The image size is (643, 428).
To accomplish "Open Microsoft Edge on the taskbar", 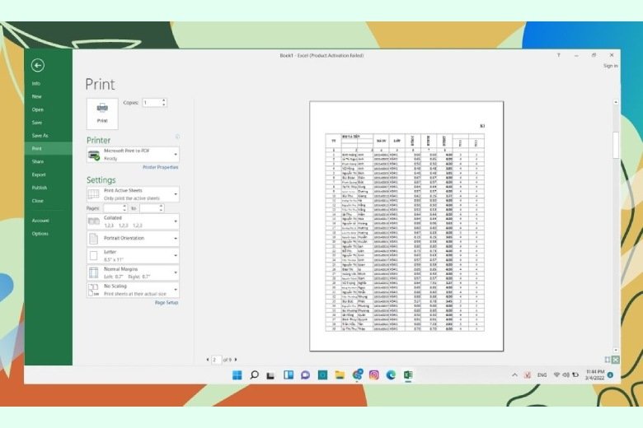I will click(391, 375).
